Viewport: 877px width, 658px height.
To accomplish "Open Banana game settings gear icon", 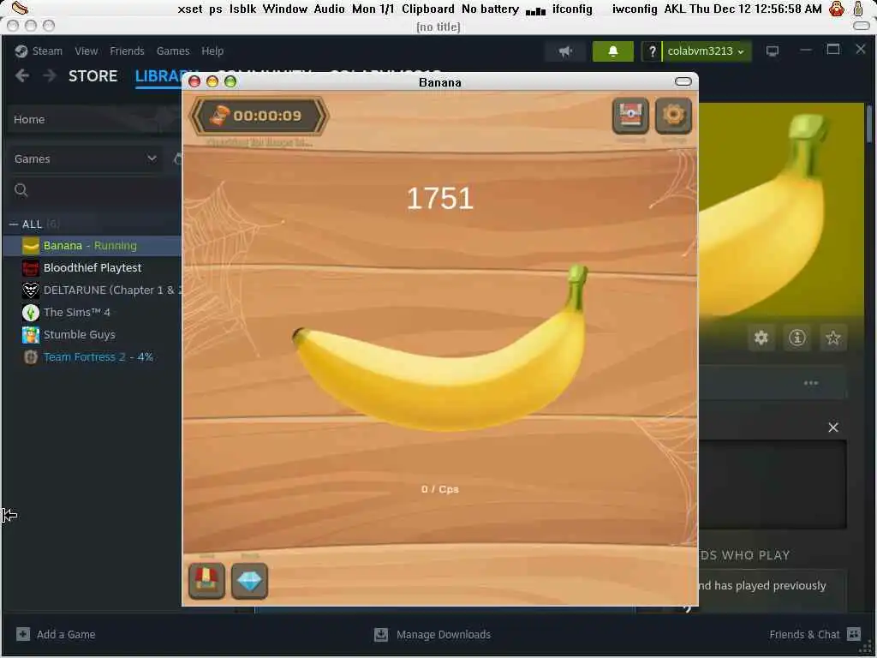I will click(x=673, y=116).
